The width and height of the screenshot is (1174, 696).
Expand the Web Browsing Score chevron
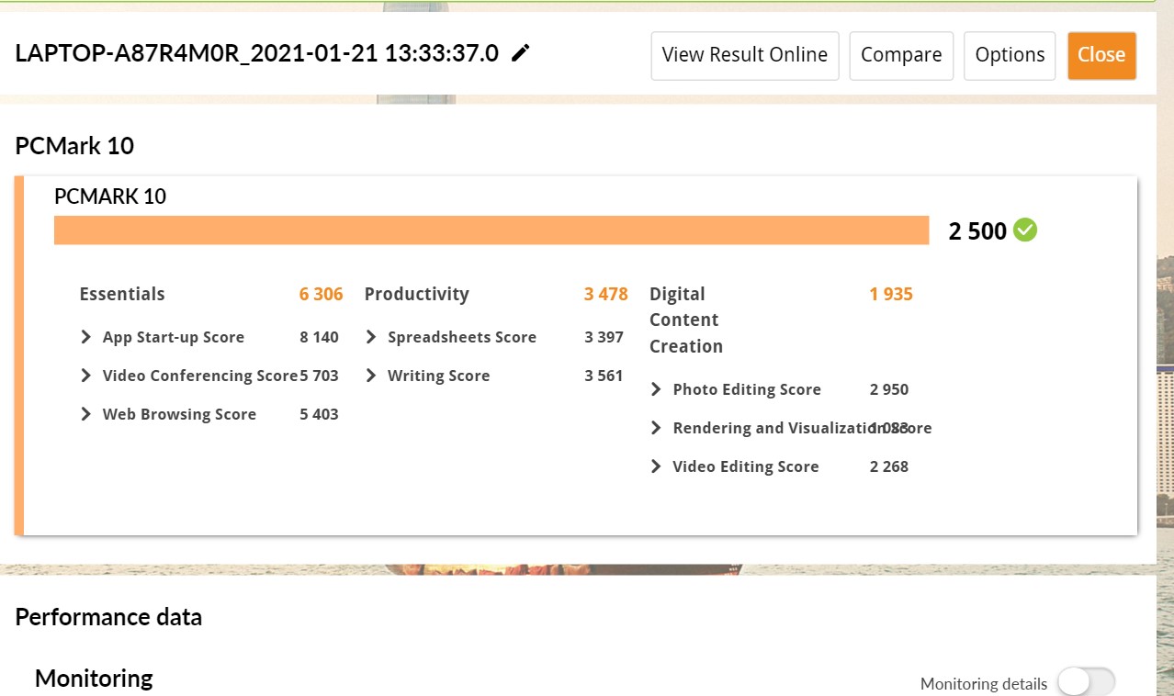pos(86,414)
